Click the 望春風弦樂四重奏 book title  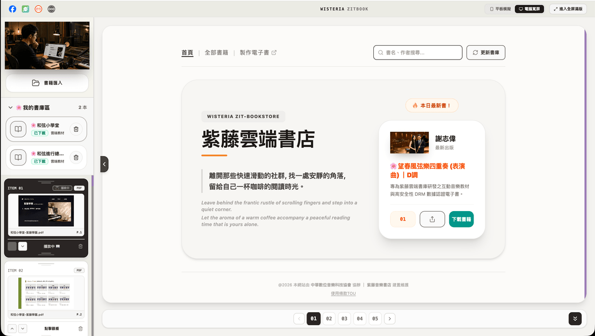(x=427, y=170)
